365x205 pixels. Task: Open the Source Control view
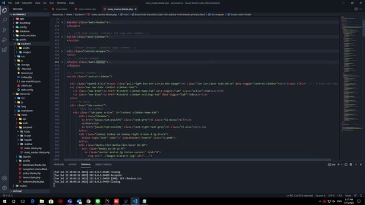5,30
